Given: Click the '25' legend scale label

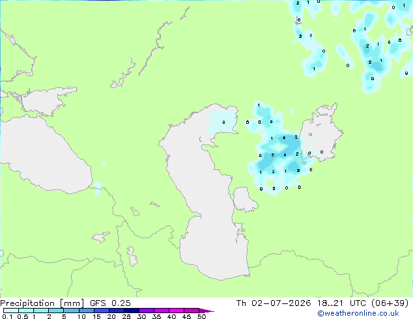Looking at the screenshot, I should coord(126,316).
